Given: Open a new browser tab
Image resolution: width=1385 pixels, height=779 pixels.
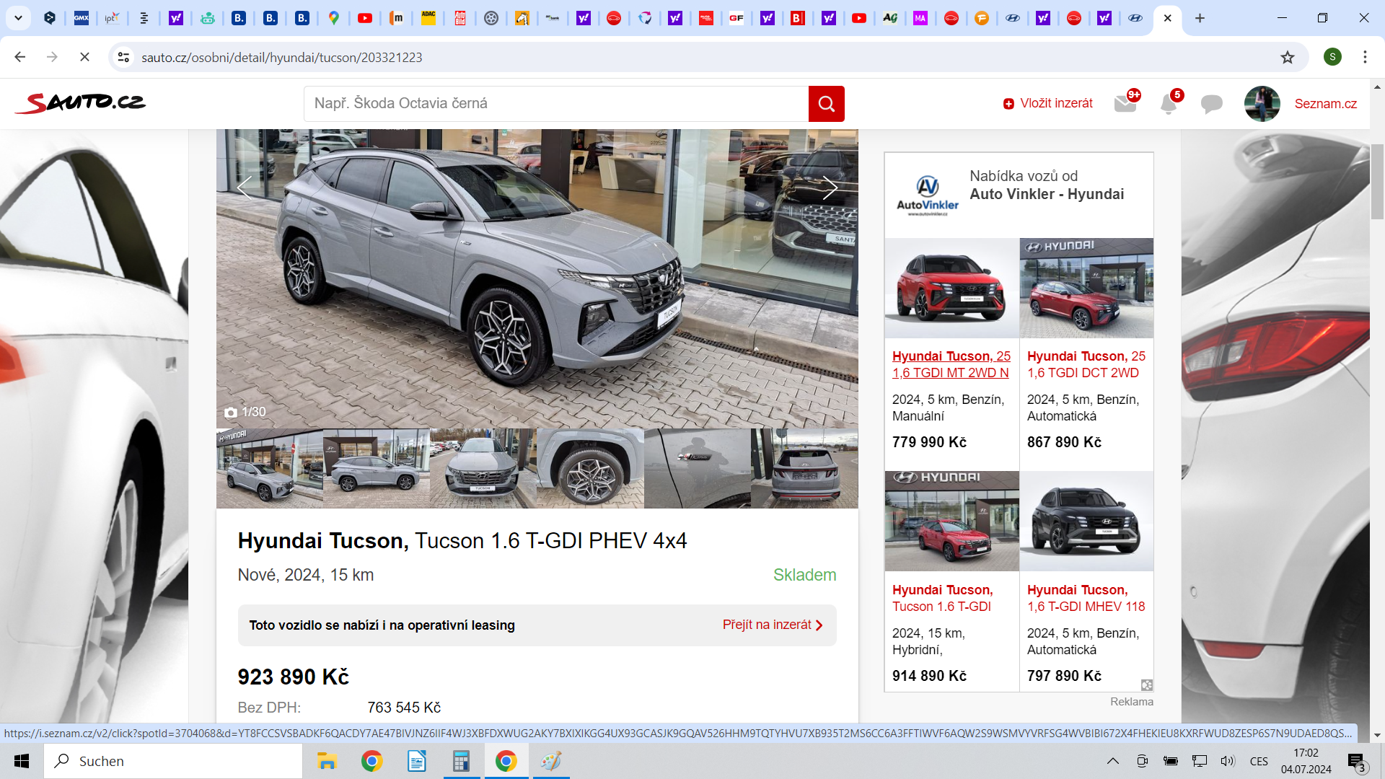Looking at the screenshot, I should pos(1200,18).
